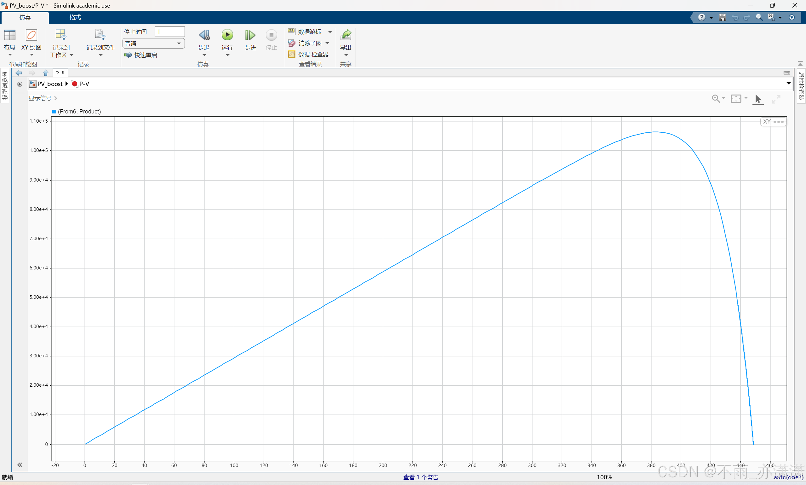This screenshot has height=485, width=806.
Task: Expand the Clear Subplot dropdown arrow
Action: pos(327,43)
